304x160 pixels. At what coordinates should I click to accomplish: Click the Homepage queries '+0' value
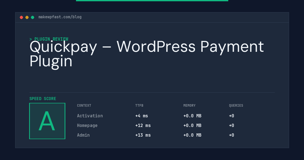point(232,125)
